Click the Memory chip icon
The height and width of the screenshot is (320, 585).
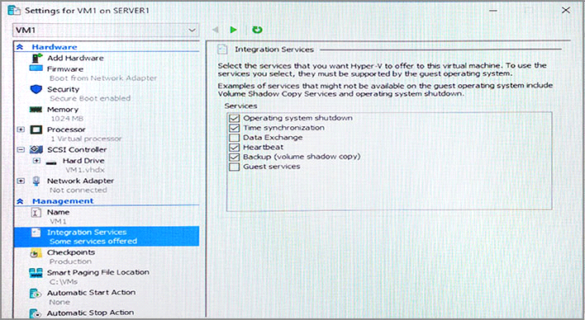click(36, 110)
